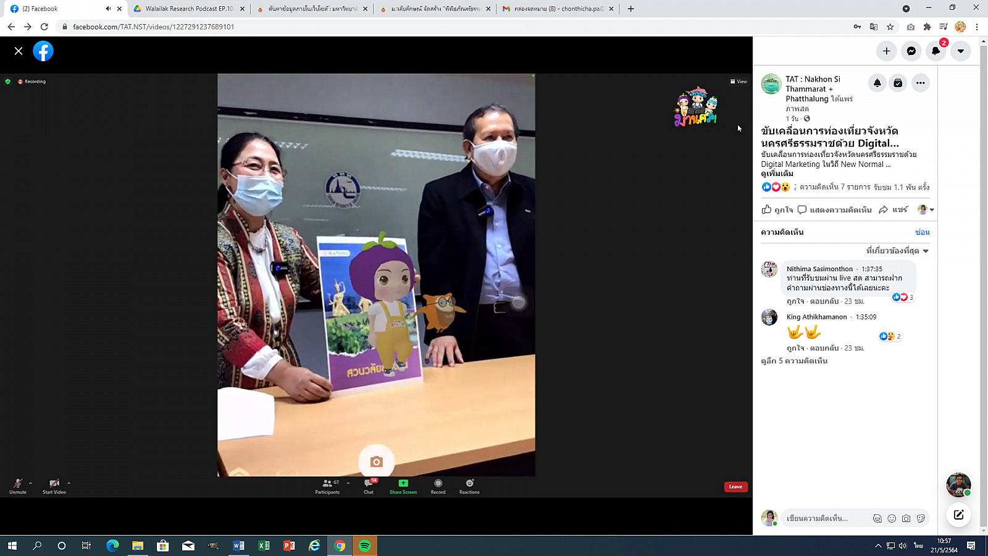Attach a photo using comment camera icon
The width and height of the screenshot is (988, 556).
point(906,518)
